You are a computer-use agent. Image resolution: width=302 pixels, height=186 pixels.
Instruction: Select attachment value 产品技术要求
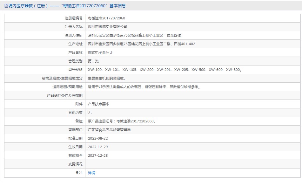(99, 104)
